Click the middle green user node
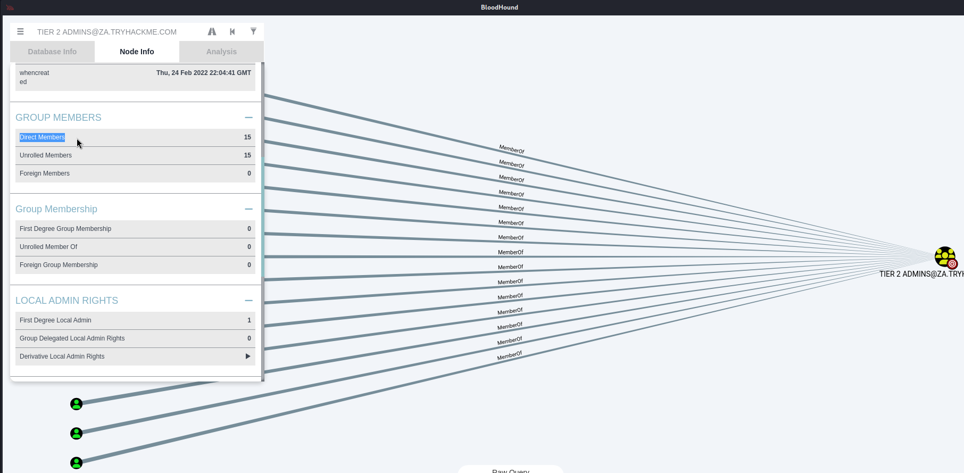This screenshot has width=964, height=473. (77, 433)
